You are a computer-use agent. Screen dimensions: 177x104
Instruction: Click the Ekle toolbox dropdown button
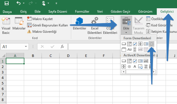click(126, 25)
